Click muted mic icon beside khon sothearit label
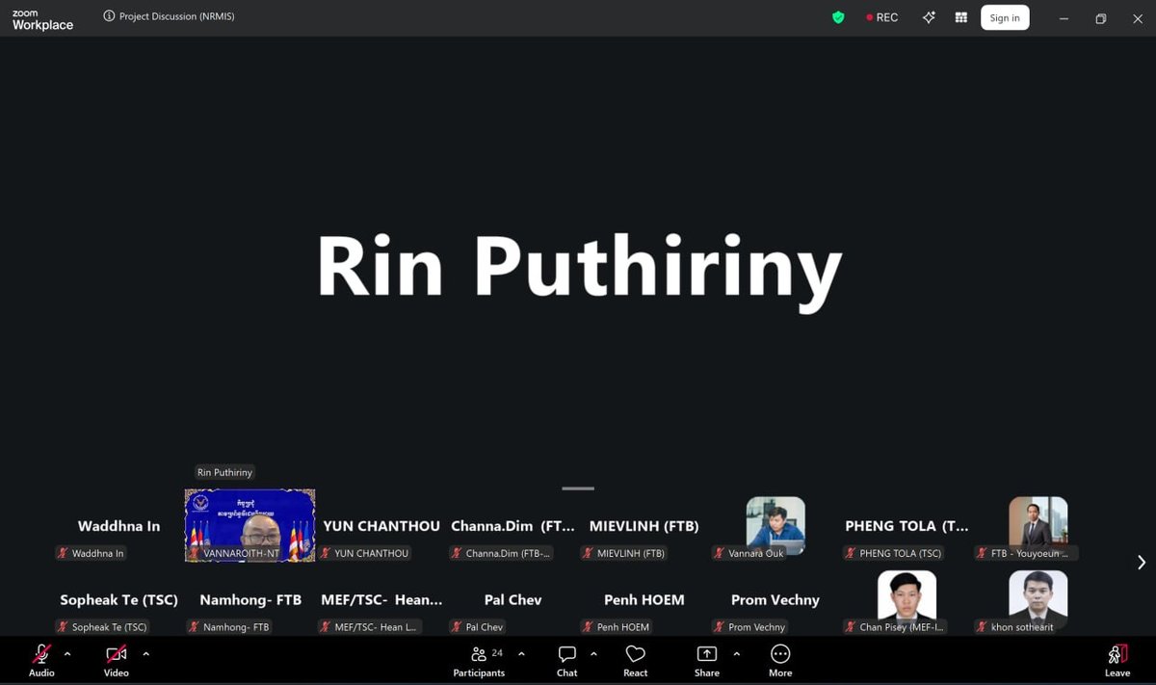 (x=982, y=626)
